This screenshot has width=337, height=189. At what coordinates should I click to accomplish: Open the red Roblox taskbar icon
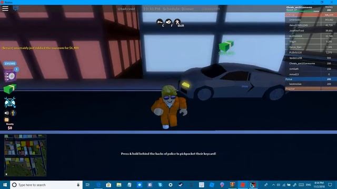243,185
